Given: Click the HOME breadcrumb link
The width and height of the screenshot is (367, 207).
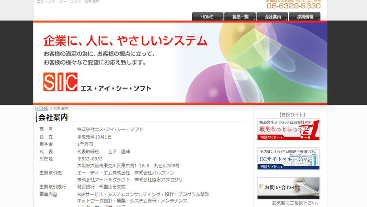Looking at the screenshot, I should [x=41, y=108].
